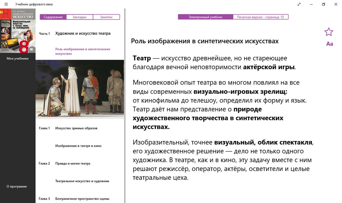Open Печатная версия - страница 15
Image resolution: width=342 pixels, height=203 pixels.
261,17
